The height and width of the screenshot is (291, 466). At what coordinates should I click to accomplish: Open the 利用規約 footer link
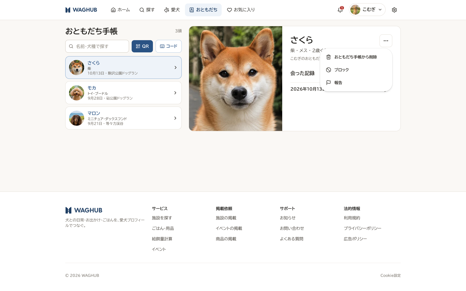click(352, 218)
